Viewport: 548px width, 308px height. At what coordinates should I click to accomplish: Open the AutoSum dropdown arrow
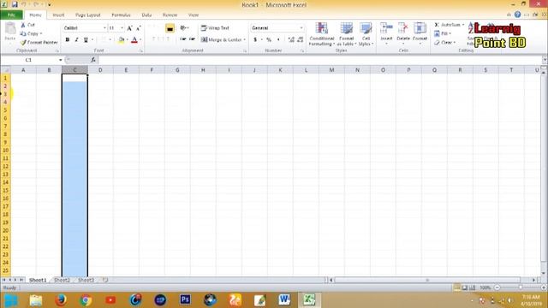[x=463, y=25]
